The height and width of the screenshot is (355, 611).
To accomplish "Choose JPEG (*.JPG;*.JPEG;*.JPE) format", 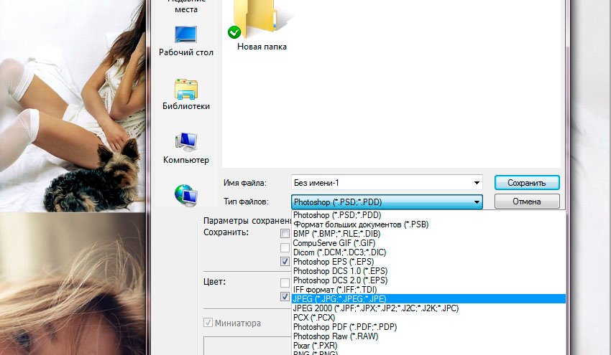I will point(428,299).
